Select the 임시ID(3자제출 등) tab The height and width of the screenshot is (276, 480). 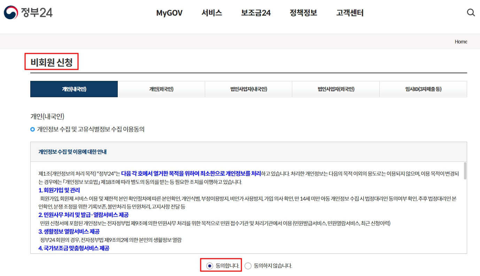pos(424,89)
